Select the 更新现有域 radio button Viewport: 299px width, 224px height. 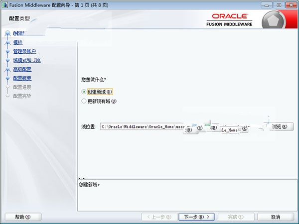(84, 101)
